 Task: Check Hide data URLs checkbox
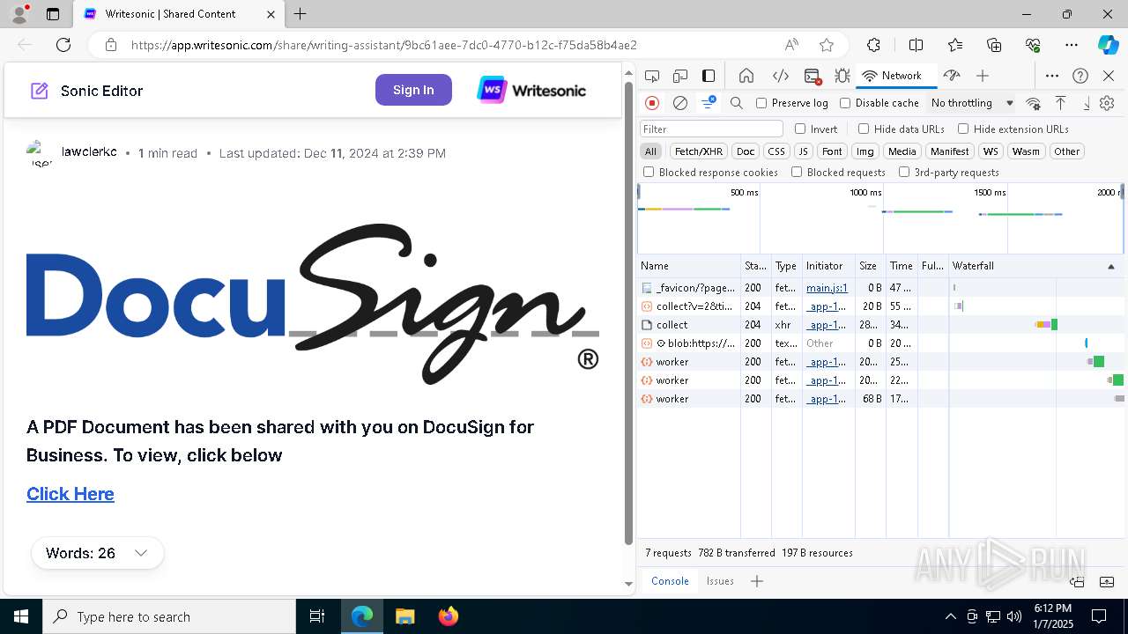coord(864,129)
